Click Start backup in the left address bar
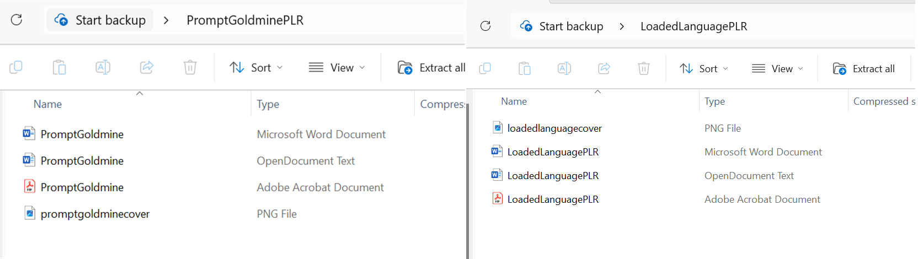Screen dimensions: 918x259 100,20
